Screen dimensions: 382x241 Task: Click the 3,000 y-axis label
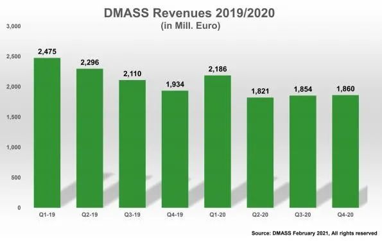[13, 26]
